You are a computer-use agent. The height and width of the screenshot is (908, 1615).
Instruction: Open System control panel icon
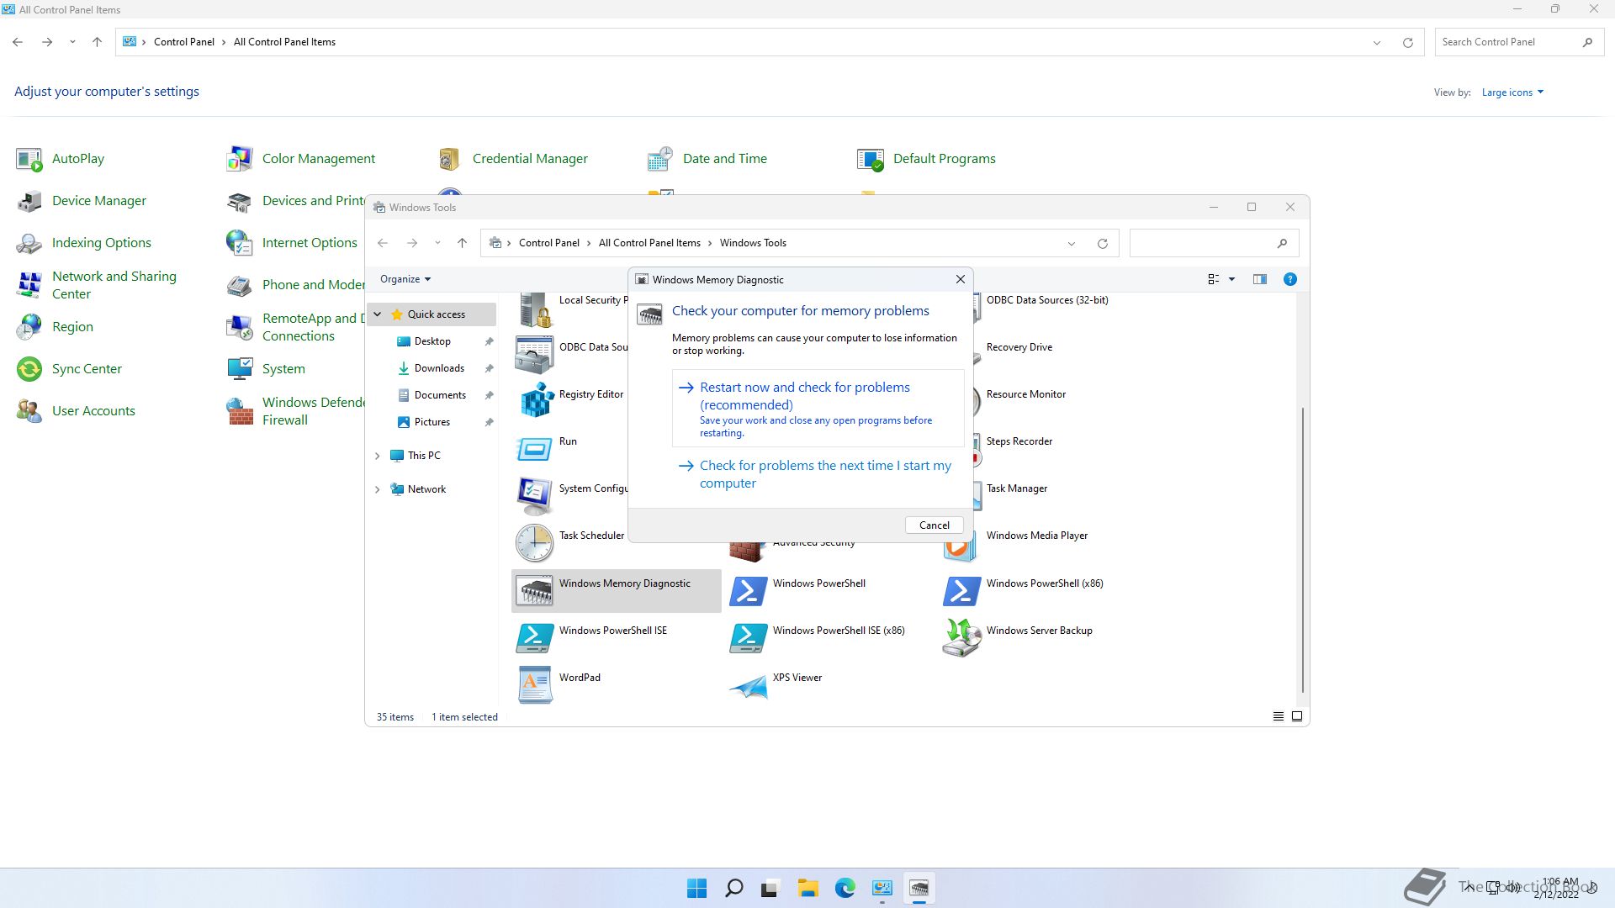pyautogui.click(x=240, y=369)
